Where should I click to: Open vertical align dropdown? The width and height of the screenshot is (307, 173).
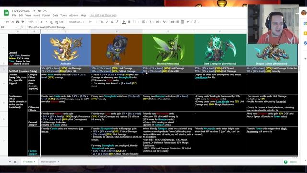(x=152, y=22)
